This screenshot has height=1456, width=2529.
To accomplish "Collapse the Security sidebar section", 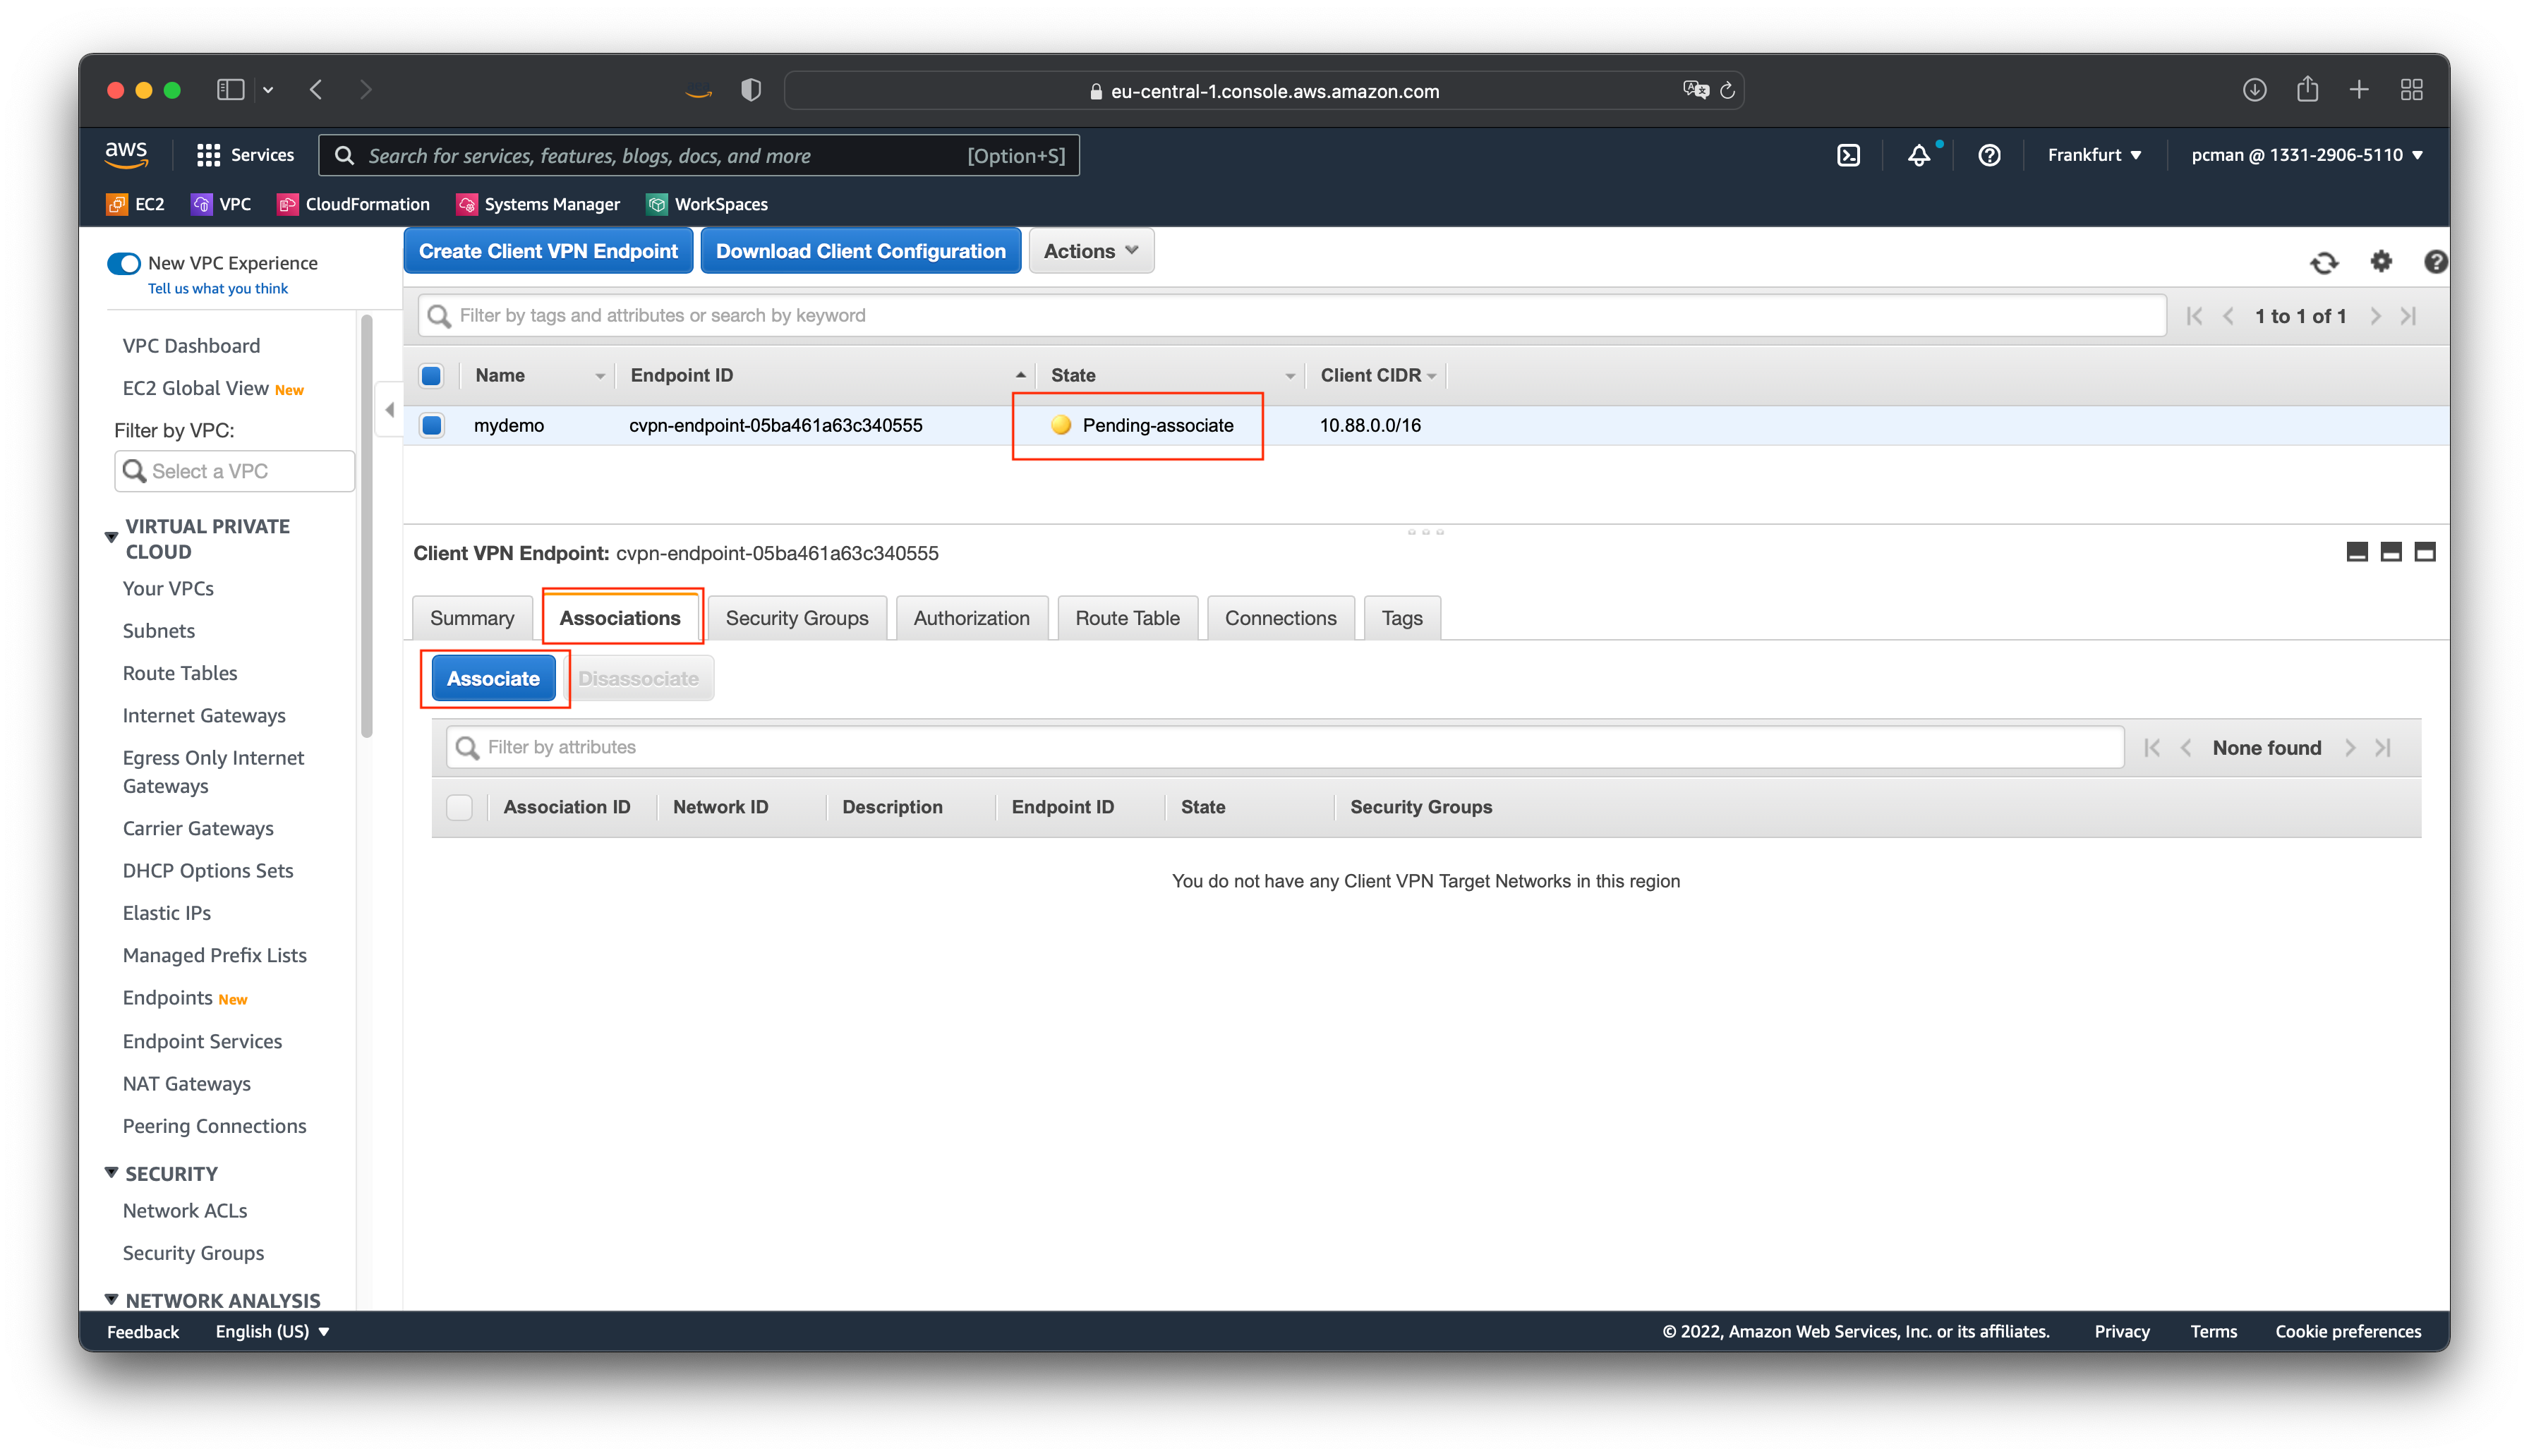I will click(111, 1172).
